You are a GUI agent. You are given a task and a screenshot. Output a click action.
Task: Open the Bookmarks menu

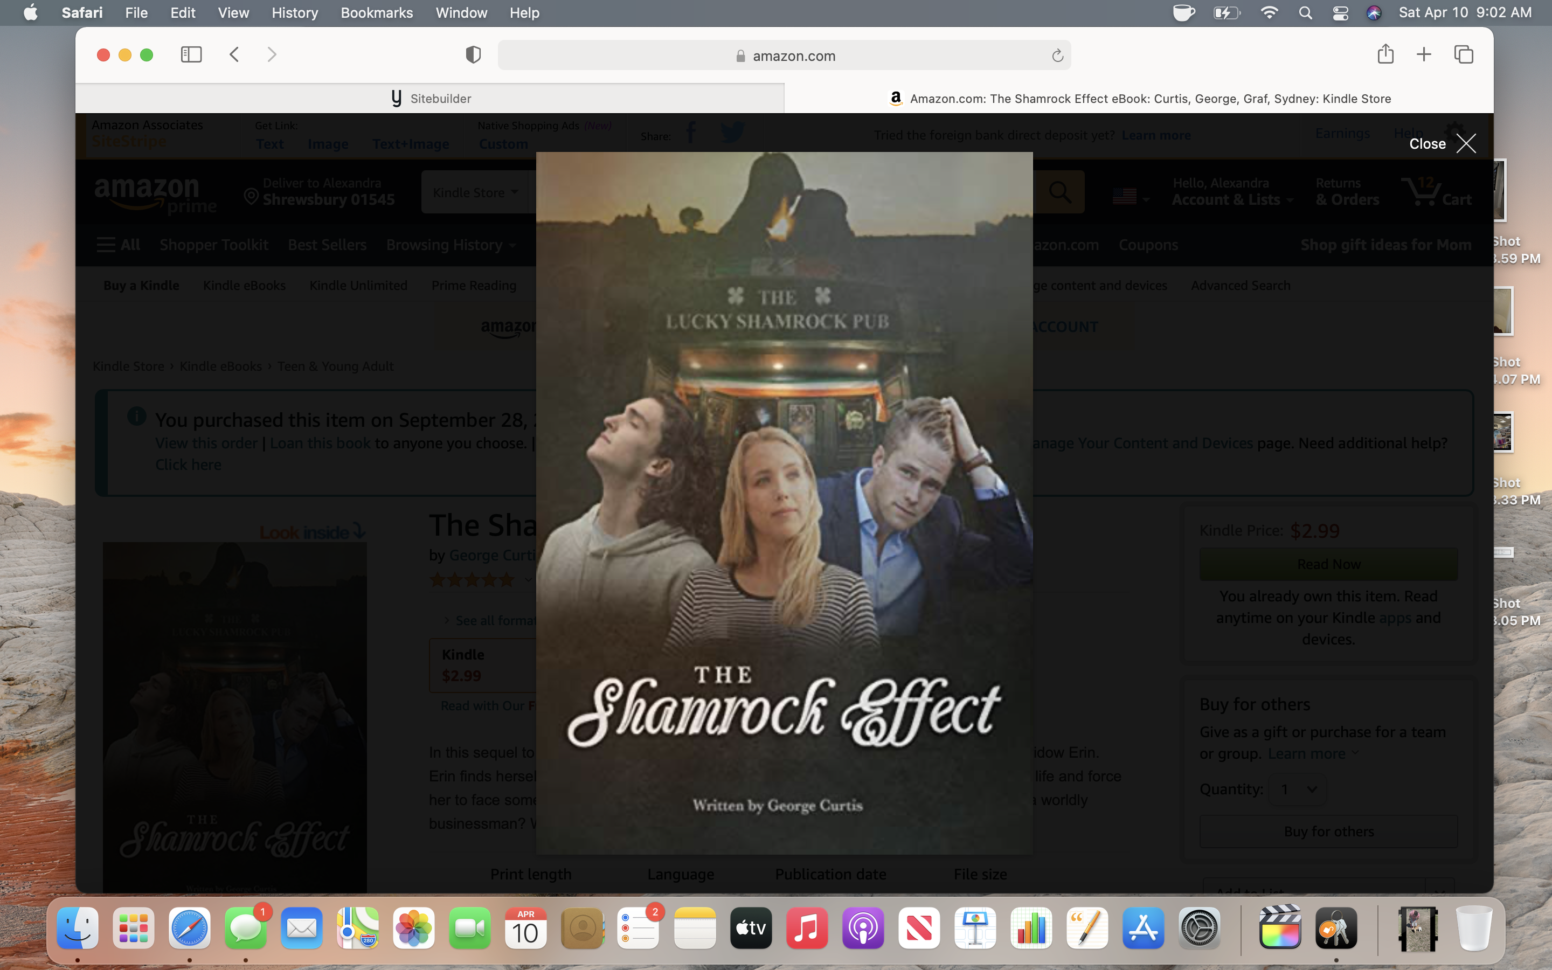377,13
